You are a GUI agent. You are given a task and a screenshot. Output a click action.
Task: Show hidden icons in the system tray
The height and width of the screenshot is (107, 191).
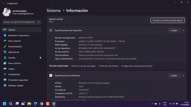[152, 104]
